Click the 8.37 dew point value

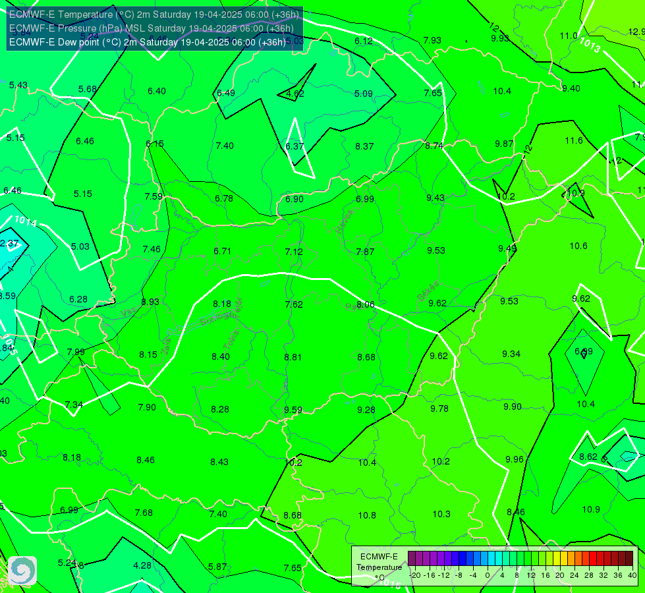tap(364, 146)
